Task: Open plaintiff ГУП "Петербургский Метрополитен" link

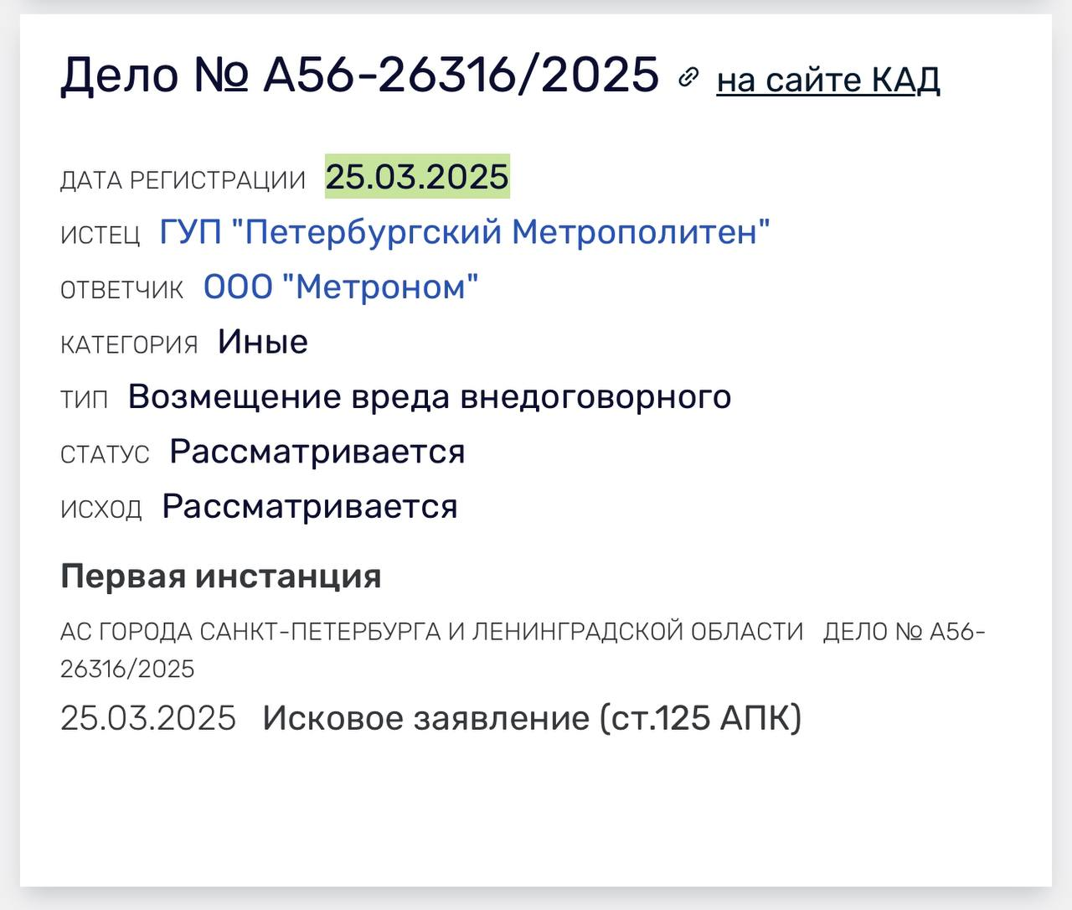Action: pyautogui.click(x=465, y=231)
